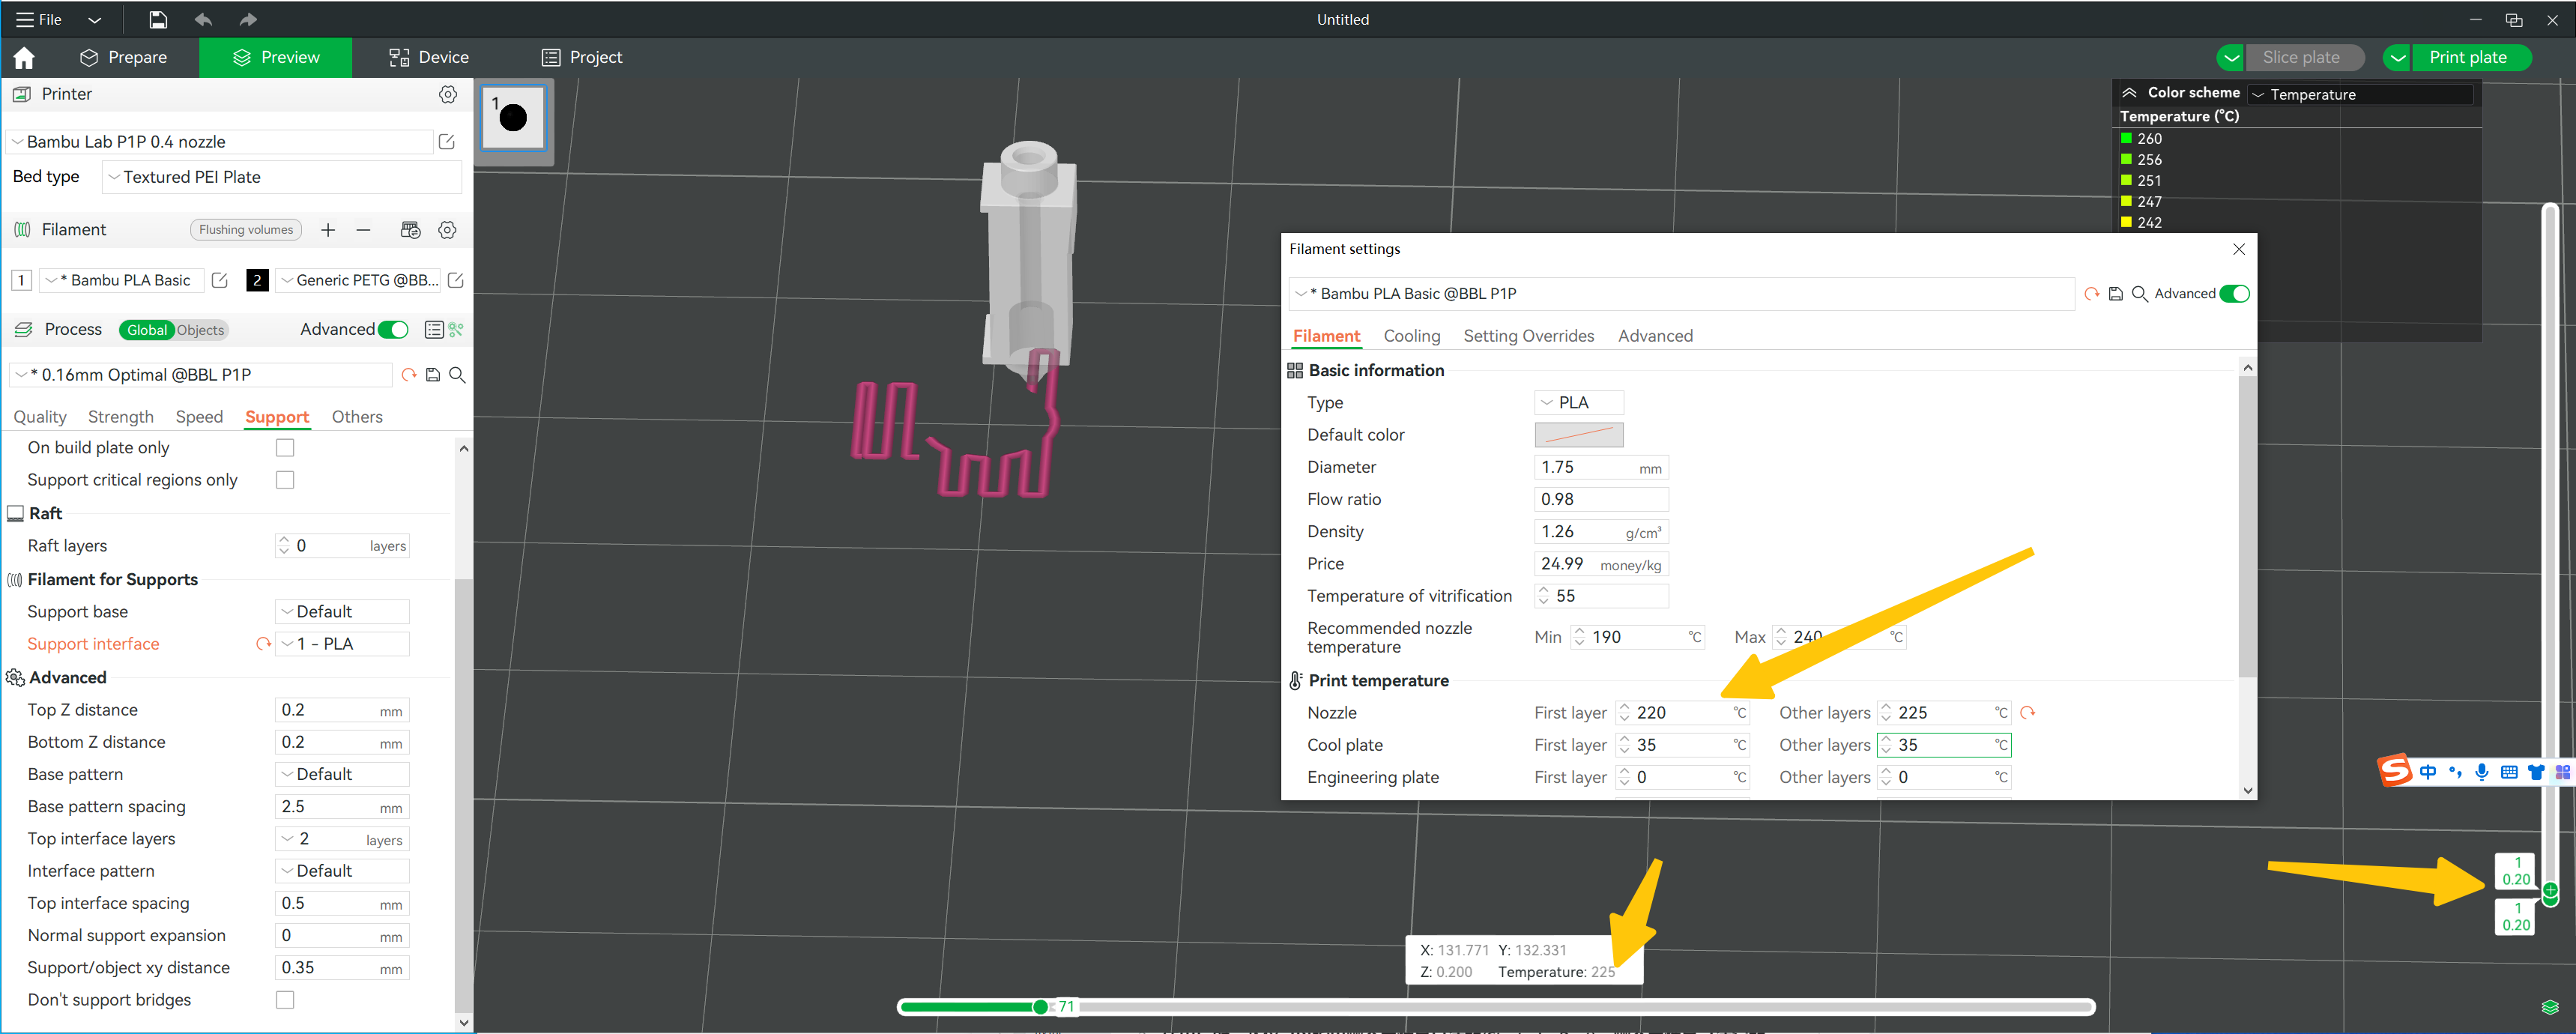The width and height of the screenshot is (2576, 1034).
Task: Enable the On build plate only checkbox
Action: pos(285,447)
